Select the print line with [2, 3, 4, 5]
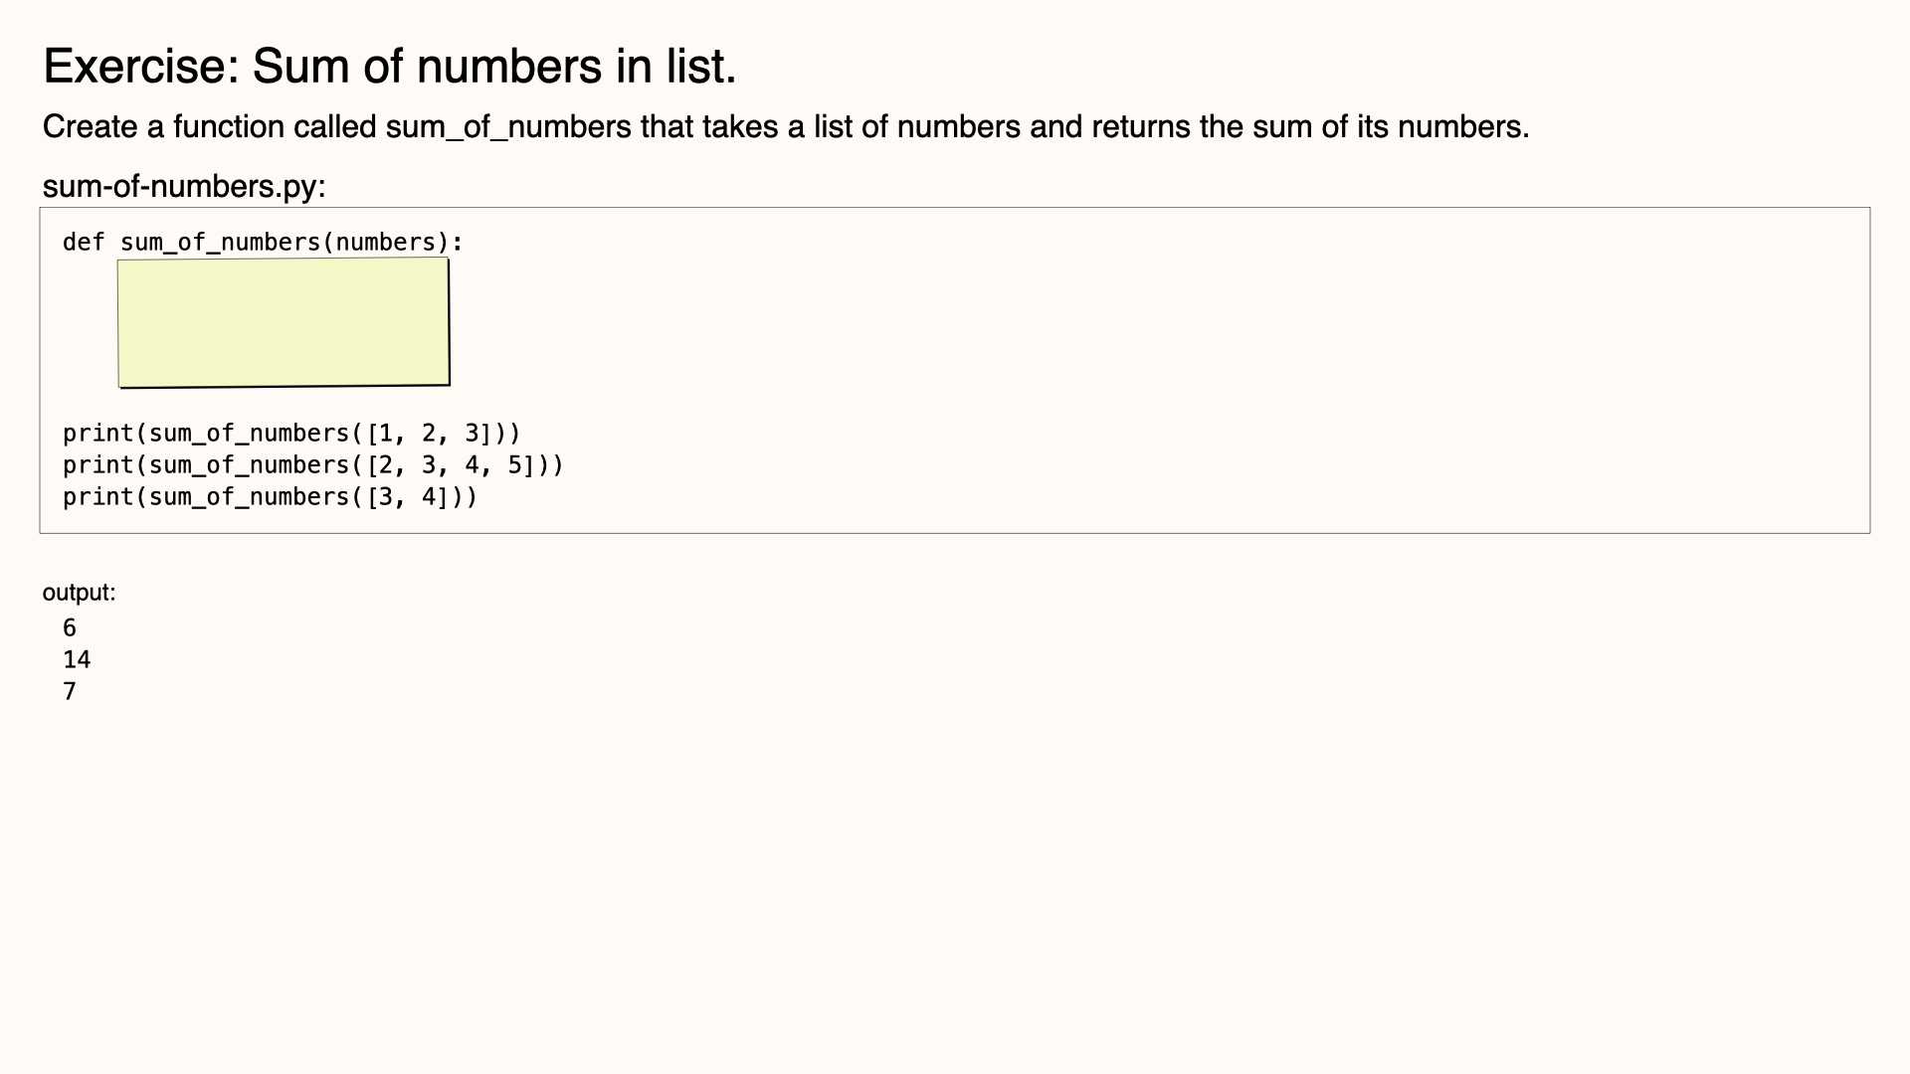 (x=313, y=465)
